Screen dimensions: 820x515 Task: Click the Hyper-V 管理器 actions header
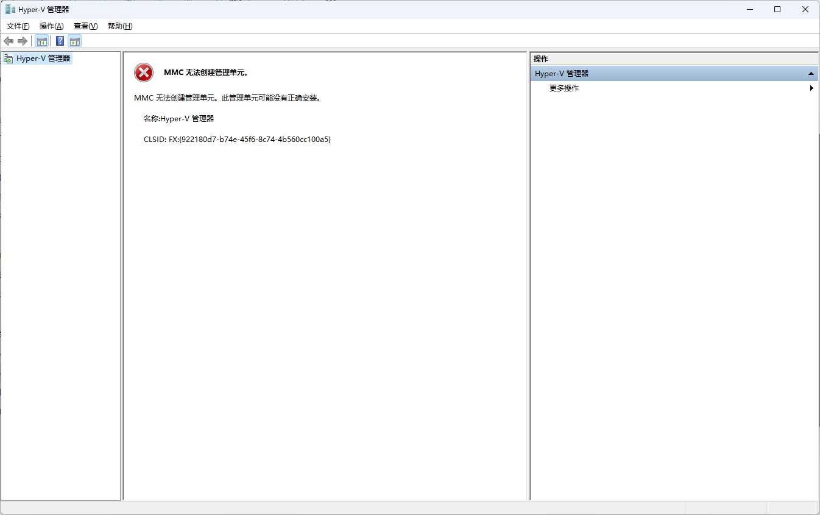click(x=674, y=74)
